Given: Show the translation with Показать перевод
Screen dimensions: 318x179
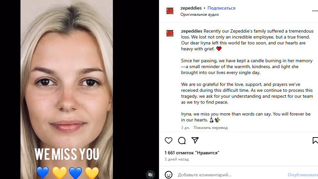Looking at the screenshot, I should (211, 128).
